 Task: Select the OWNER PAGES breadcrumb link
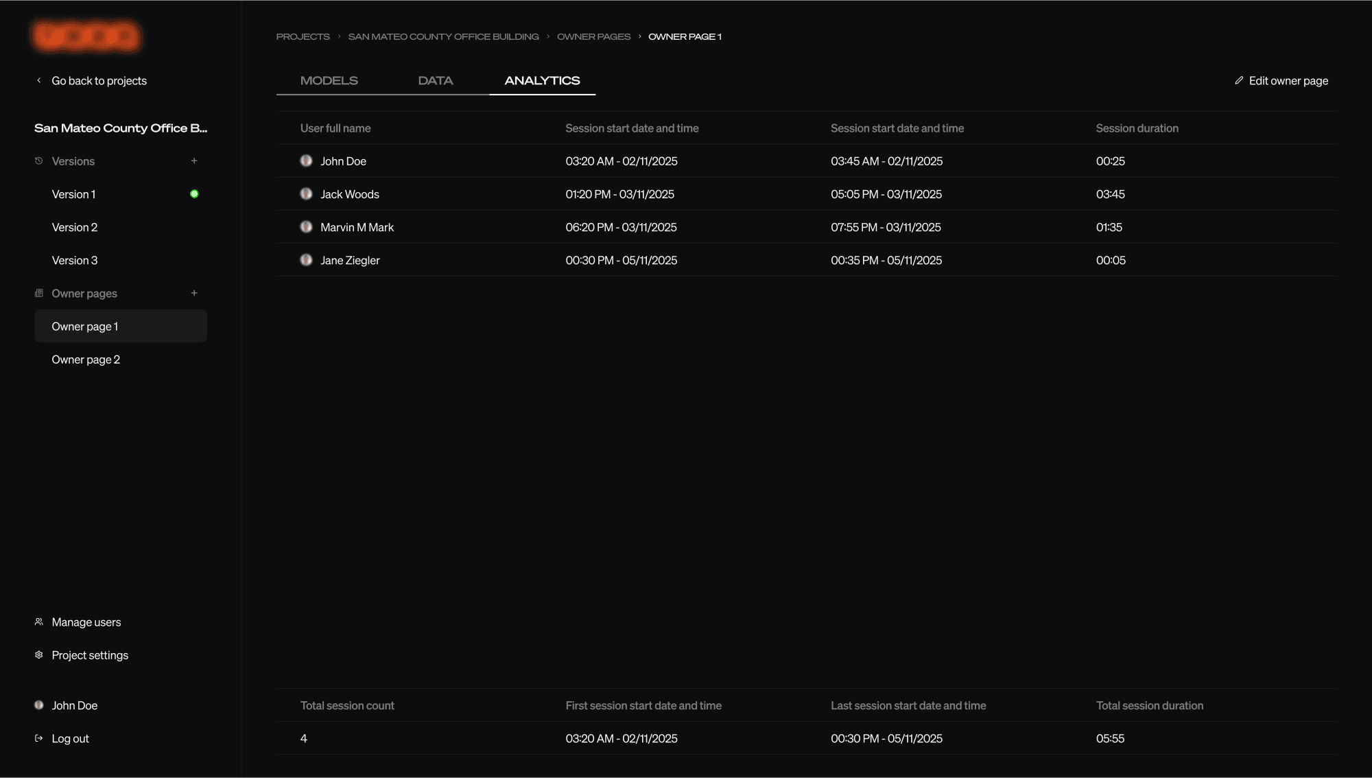(x=593, y=36)
